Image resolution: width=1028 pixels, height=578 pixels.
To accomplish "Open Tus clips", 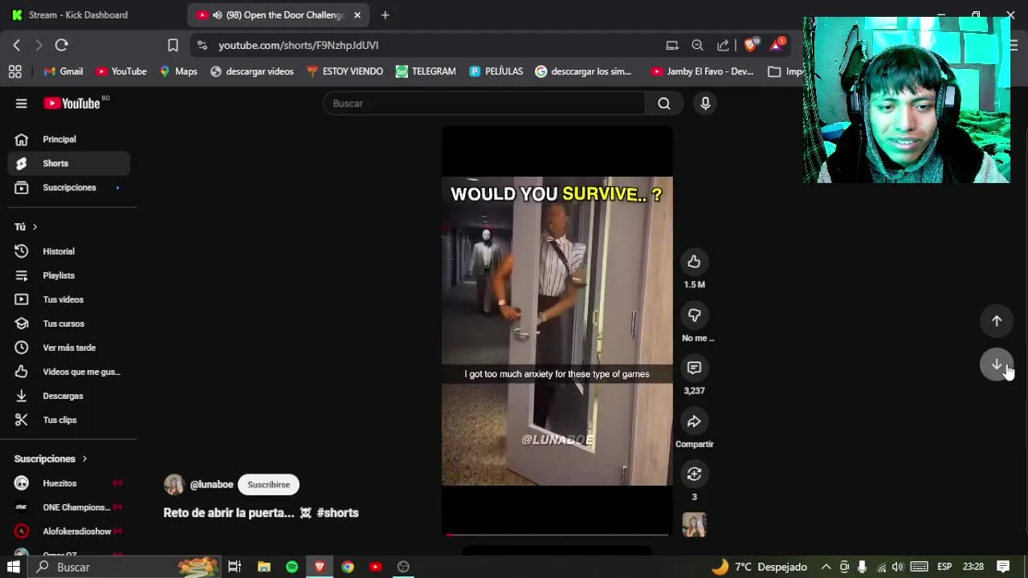I will tap(69, 420).
